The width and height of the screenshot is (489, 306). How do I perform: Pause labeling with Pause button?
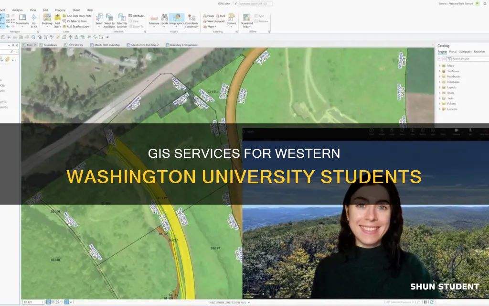point(209,16)
